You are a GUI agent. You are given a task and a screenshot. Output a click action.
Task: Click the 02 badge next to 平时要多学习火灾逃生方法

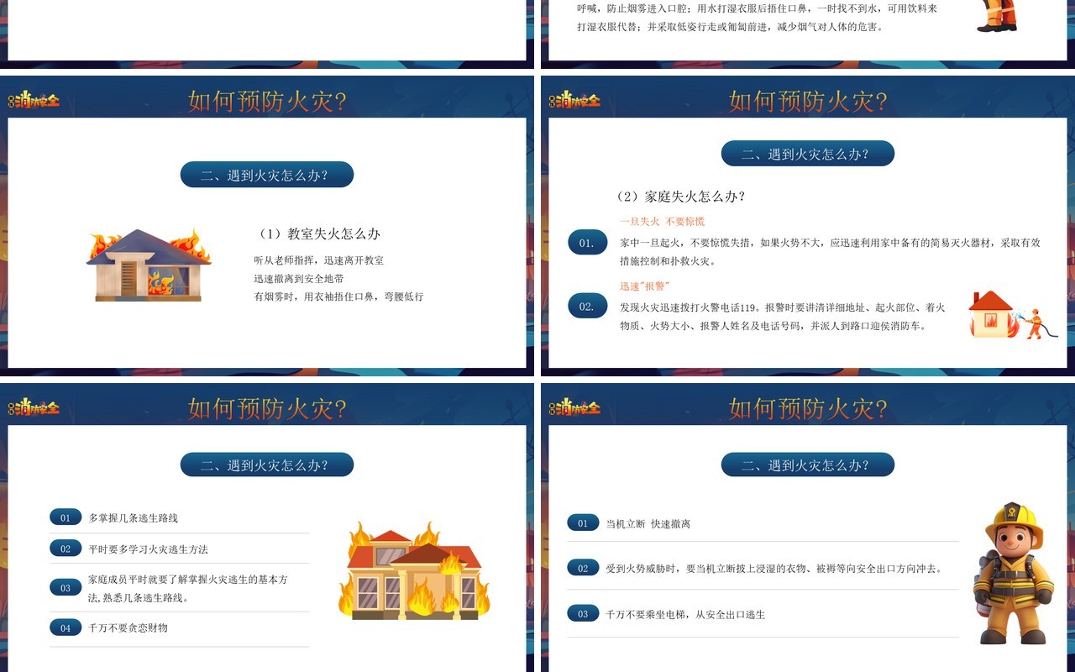coord(66,549)
